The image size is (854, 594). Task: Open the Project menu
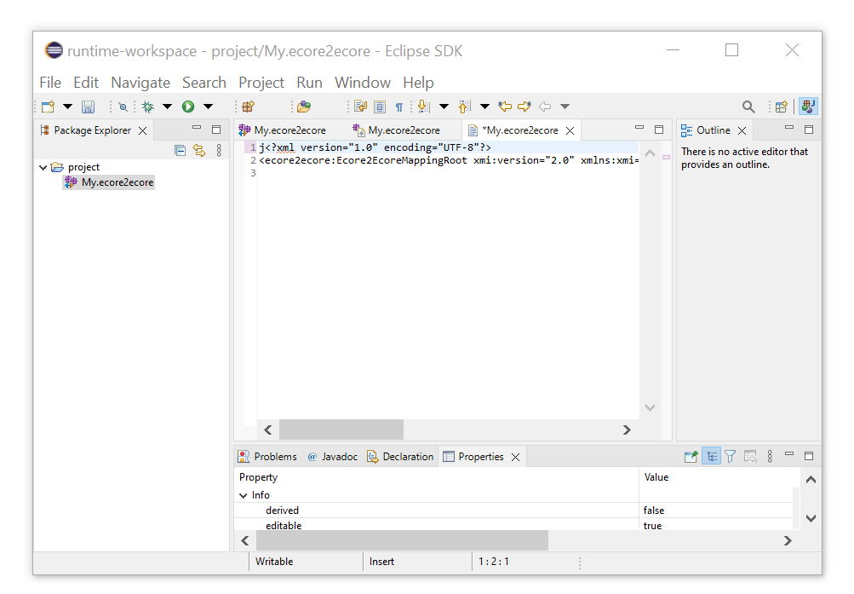pyautogui.click(x=261, y=83)
